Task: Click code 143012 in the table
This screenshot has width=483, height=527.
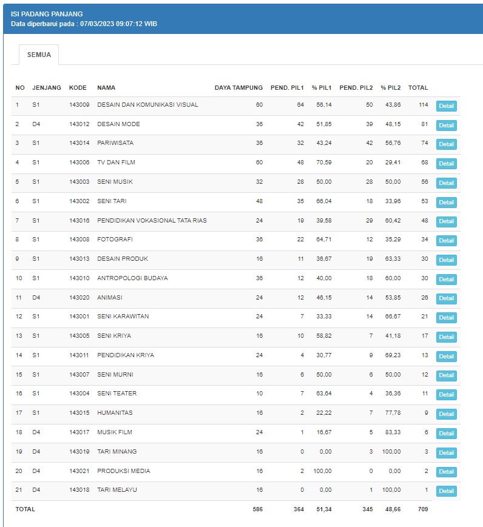Action: (x=79, y=124)
